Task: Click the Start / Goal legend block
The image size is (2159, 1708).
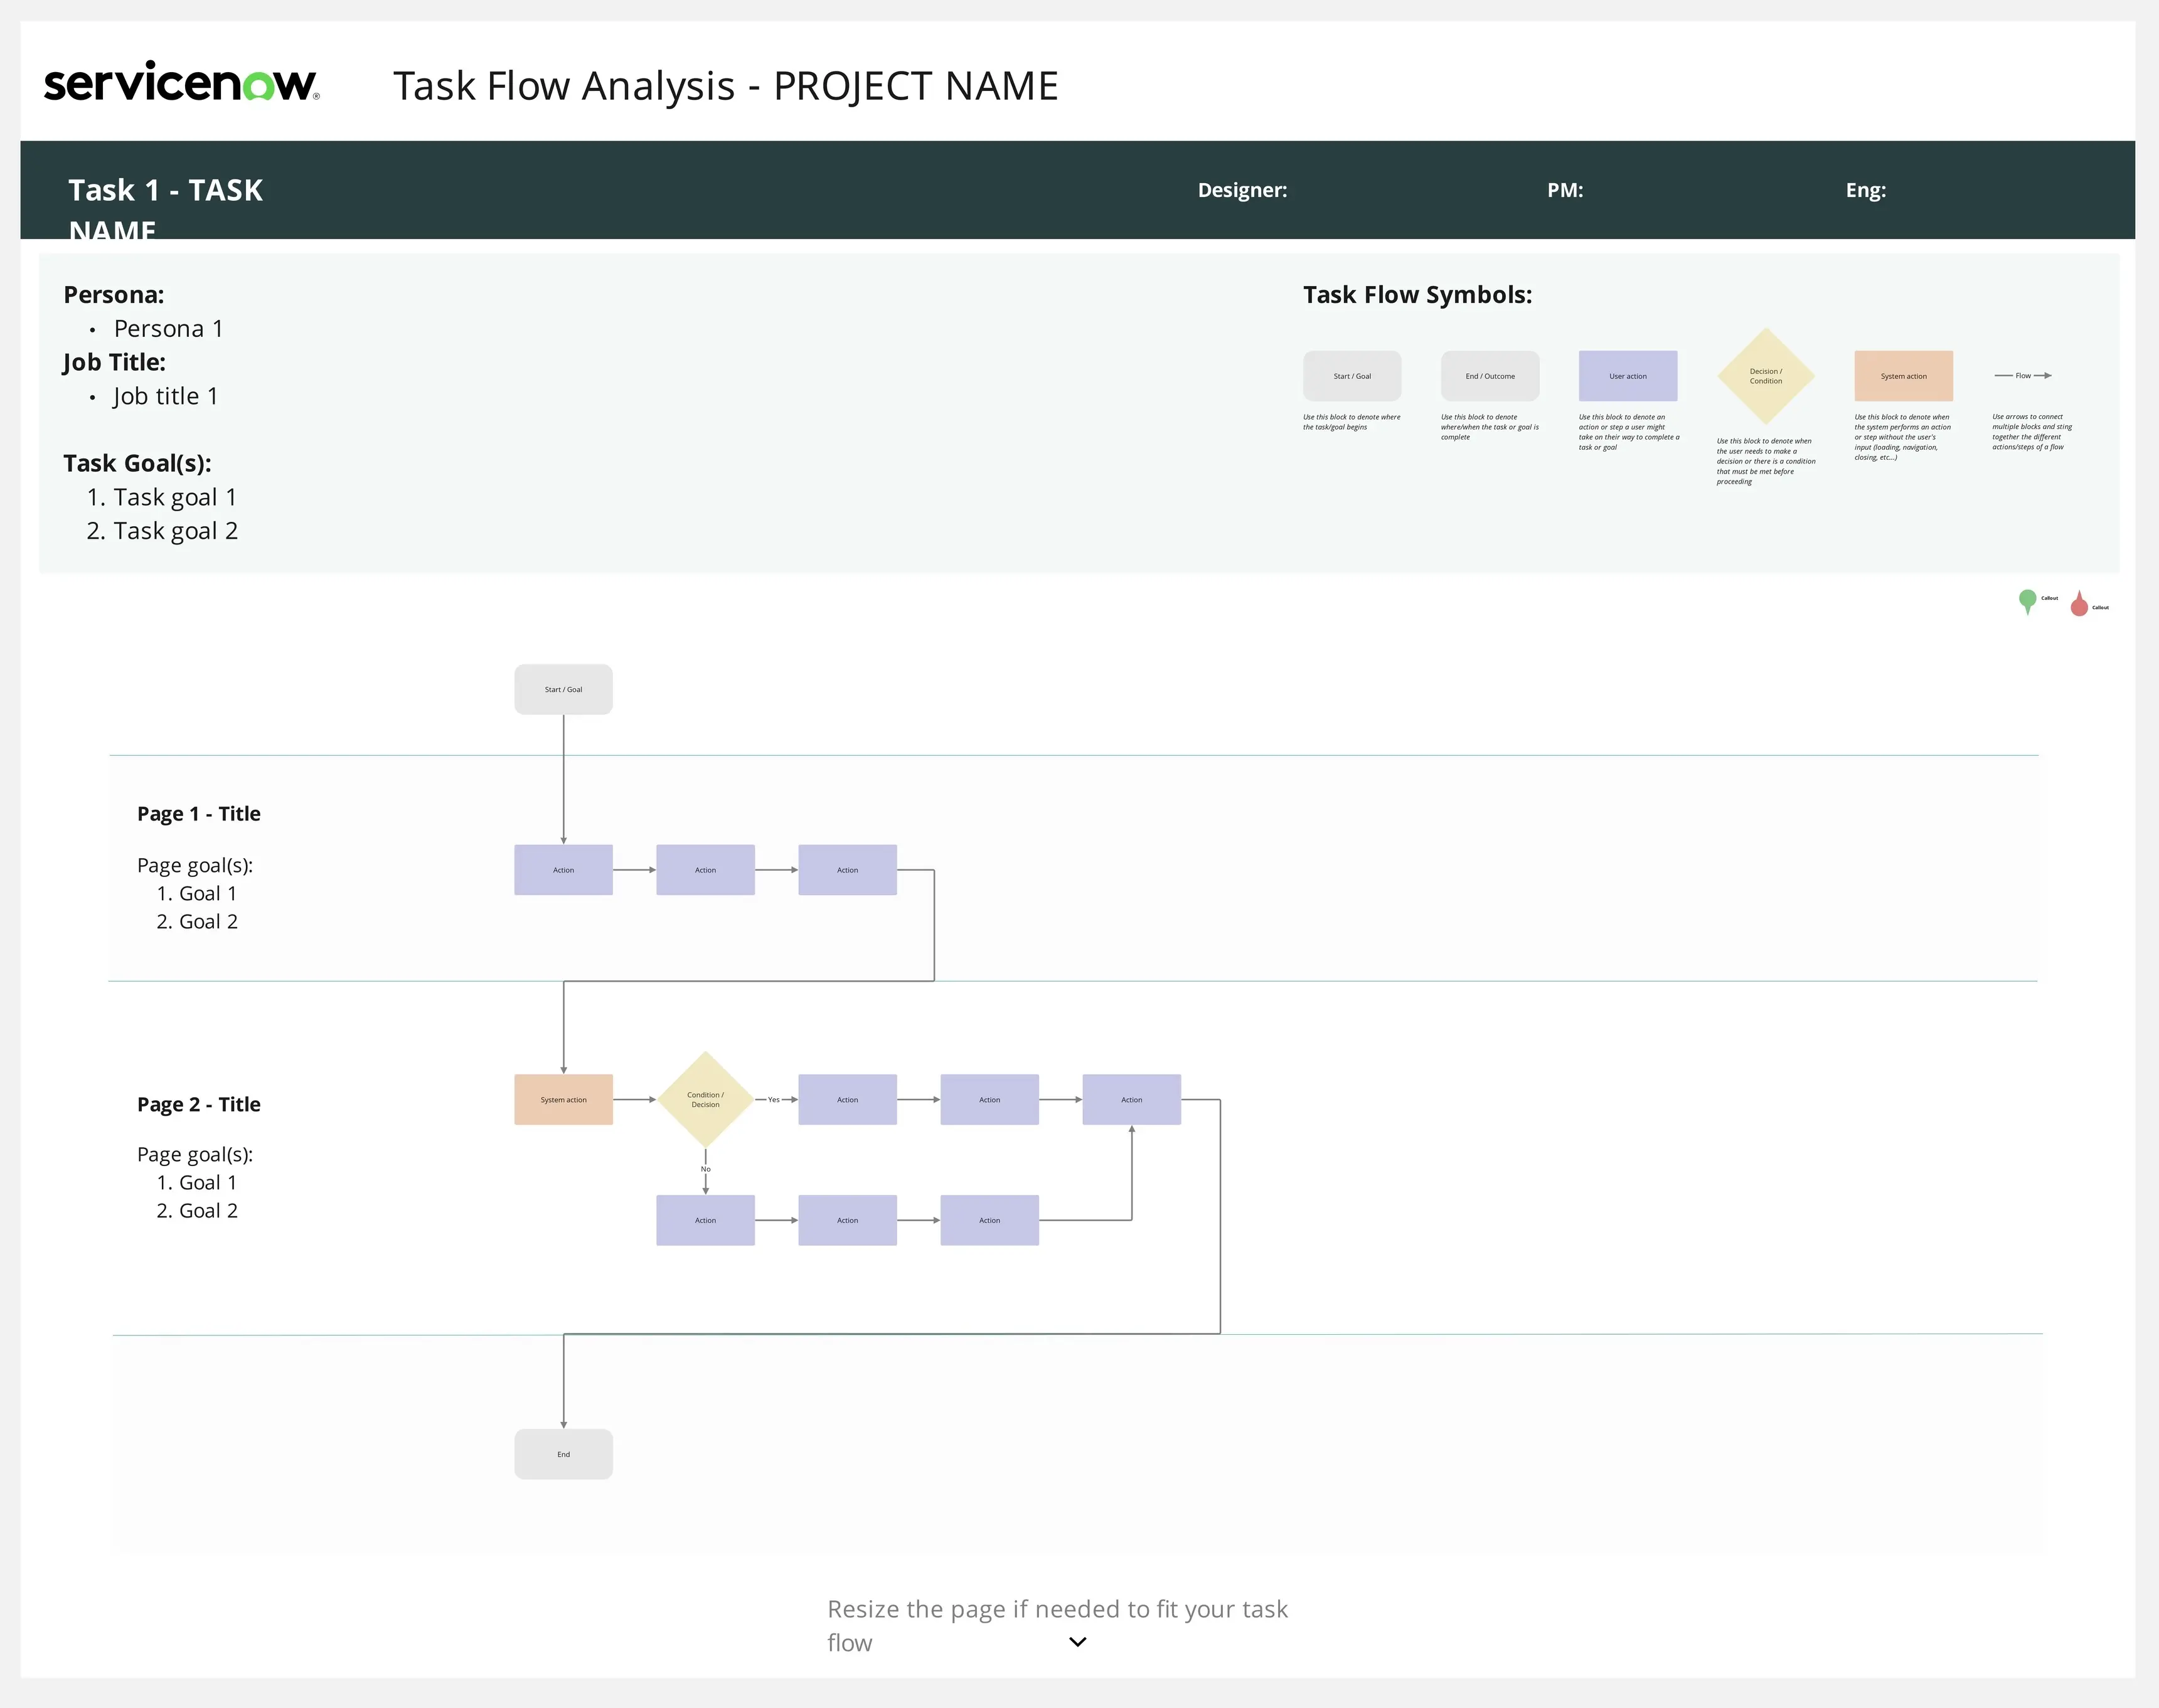Action: 1351,376
